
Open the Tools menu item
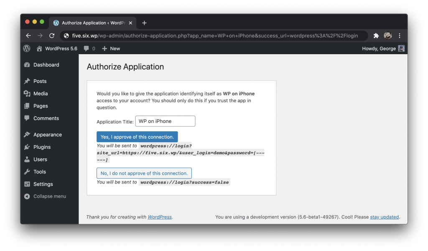click(x=40, y=172)
